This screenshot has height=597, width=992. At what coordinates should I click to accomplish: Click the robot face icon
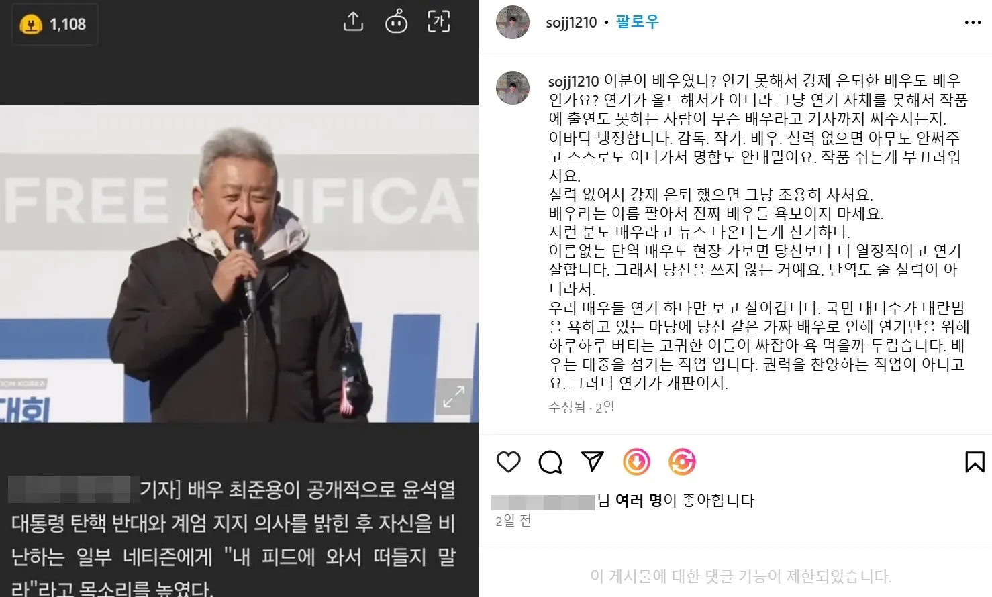[396, 22]
